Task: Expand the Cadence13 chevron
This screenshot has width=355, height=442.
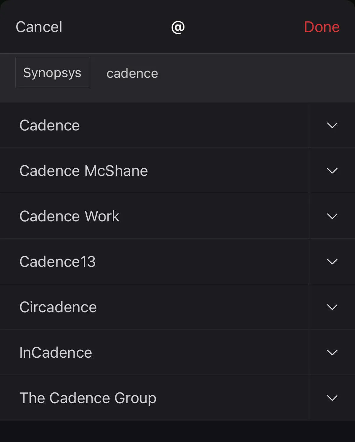Action: tap(332, 262)
